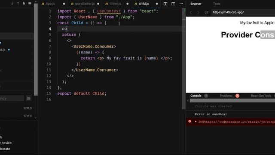Open the React DevTools tab
Screen dimensions: 275x155
pos(261,96)
